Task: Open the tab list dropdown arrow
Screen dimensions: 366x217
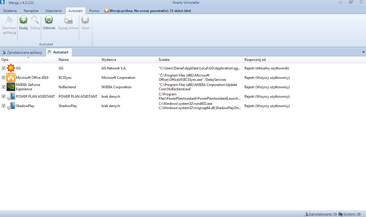Action: [x=363, y=52]
